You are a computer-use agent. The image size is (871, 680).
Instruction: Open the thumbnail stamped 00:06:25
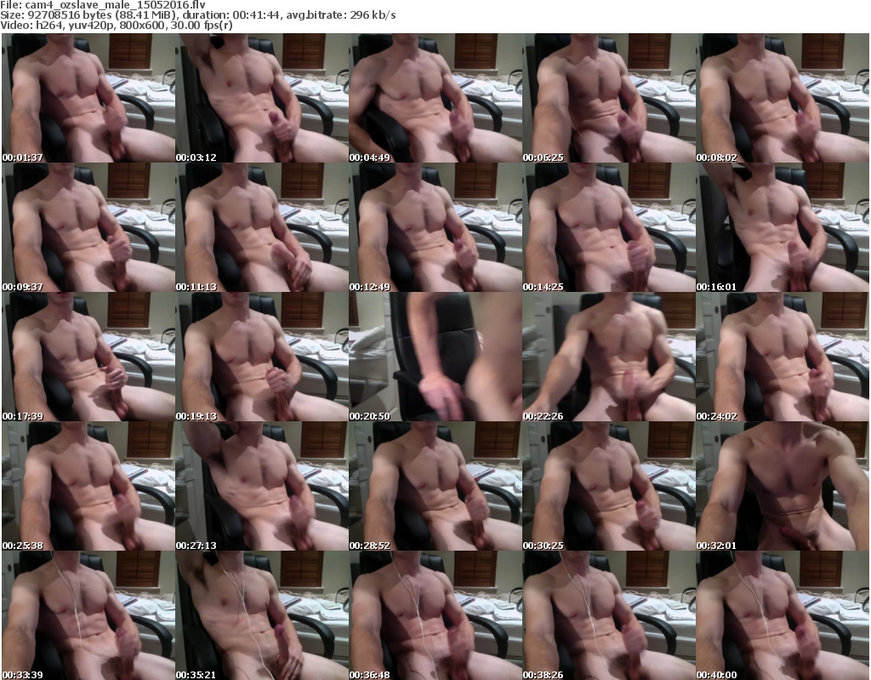609,98
